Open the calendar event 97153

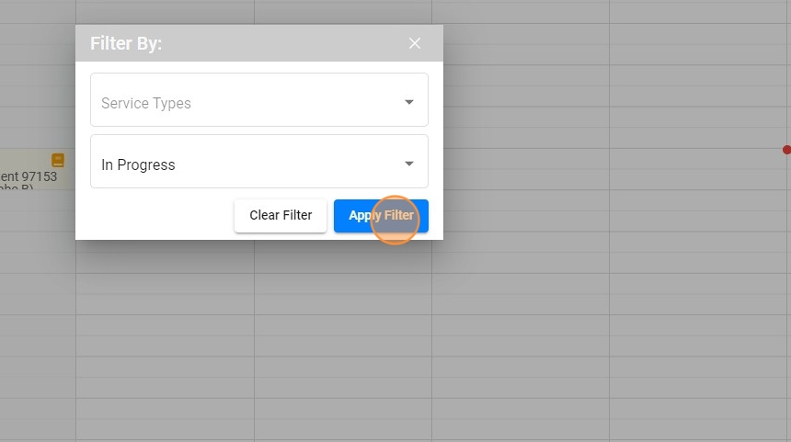tap(28, 176)
